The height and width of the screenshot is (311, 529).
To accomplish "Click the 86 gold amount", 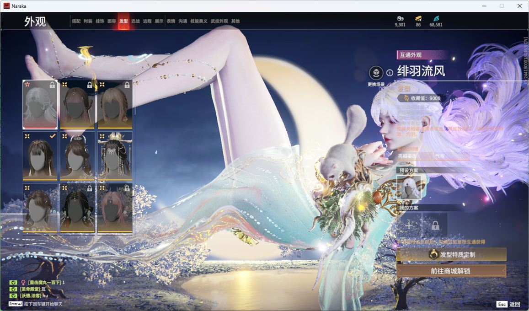I will 418,25.
